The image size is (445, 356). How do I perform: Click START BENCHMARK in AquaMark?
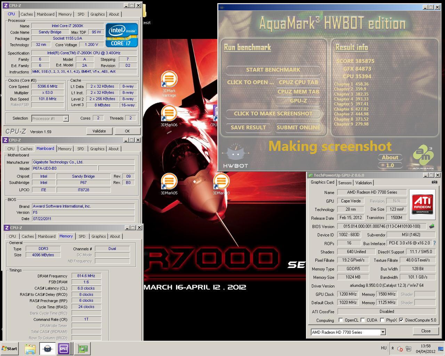273,70
